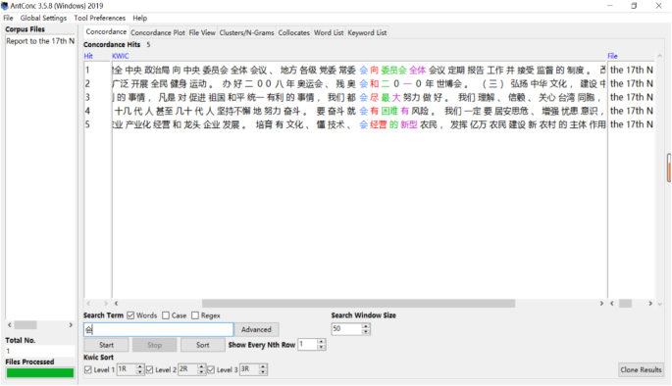Click the right arrow of the KWIC scrollbar
Screen dimensions: 672x386
(x=601, y=304)
